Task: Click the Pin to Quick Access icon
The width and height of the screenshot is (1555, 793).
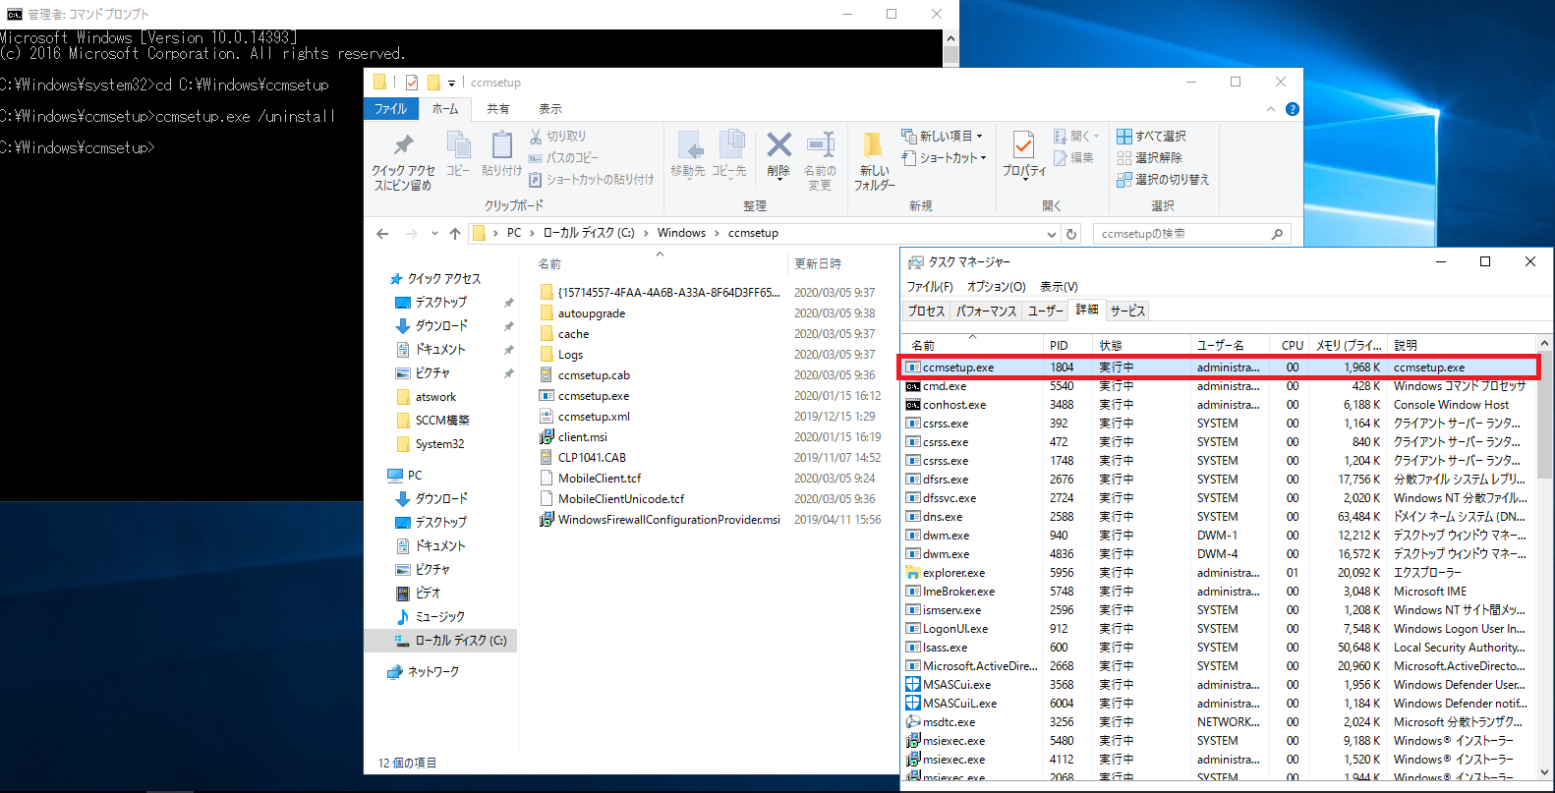Action: click(x=403, y=146)
